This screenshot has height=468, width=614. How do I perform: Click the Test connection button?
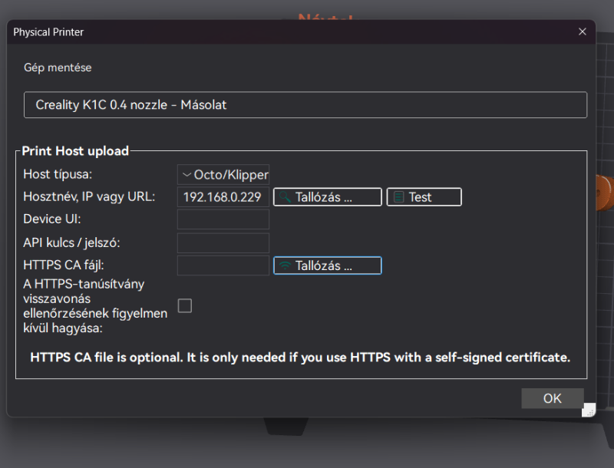pyautogui.click(x=424, y=197)
